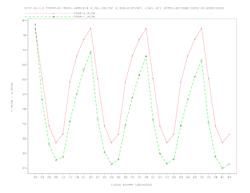250x193 pixels.
Task: Click the green dashed F_MEAN legend line sample
Action: 49,17
